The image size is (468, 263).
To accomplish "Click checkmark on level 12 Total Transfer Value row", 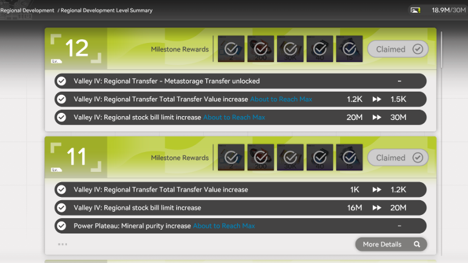I will click(x=62, y=99).
